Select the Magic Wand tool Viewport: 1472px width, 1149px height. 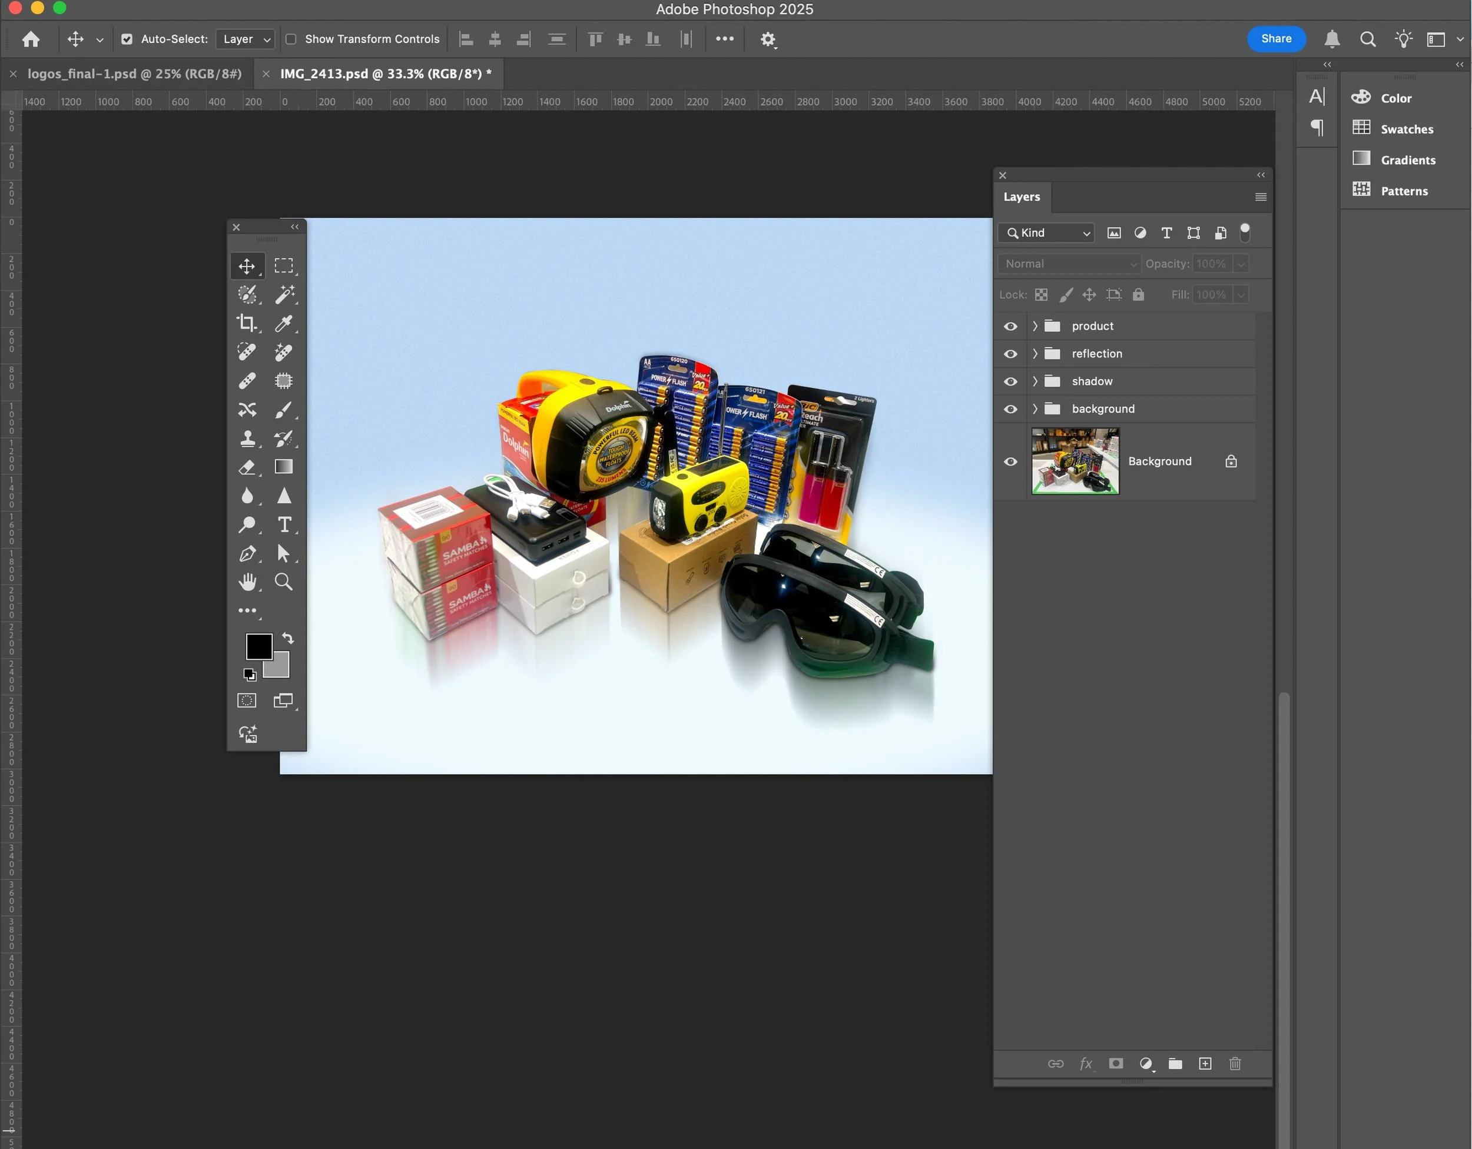pos(284,294)
